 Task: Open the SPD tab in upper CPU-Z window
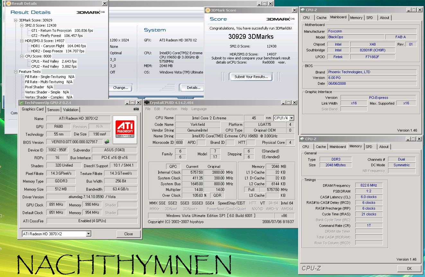(x=370, y=18)
